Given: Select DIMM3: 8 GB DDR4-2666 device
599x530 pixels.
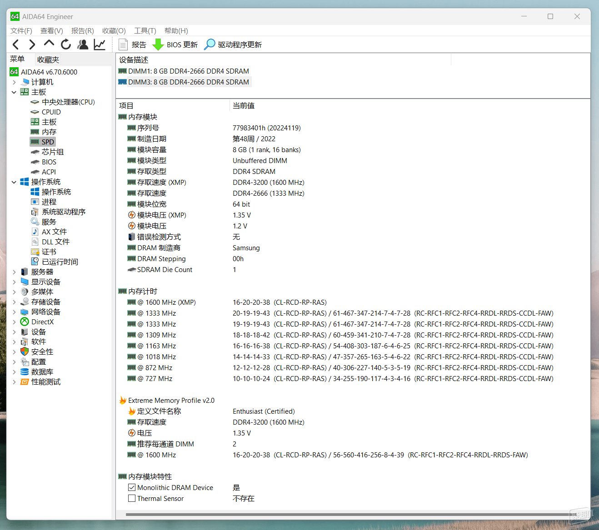Looking at the screenshot, I should click(184, 82).
